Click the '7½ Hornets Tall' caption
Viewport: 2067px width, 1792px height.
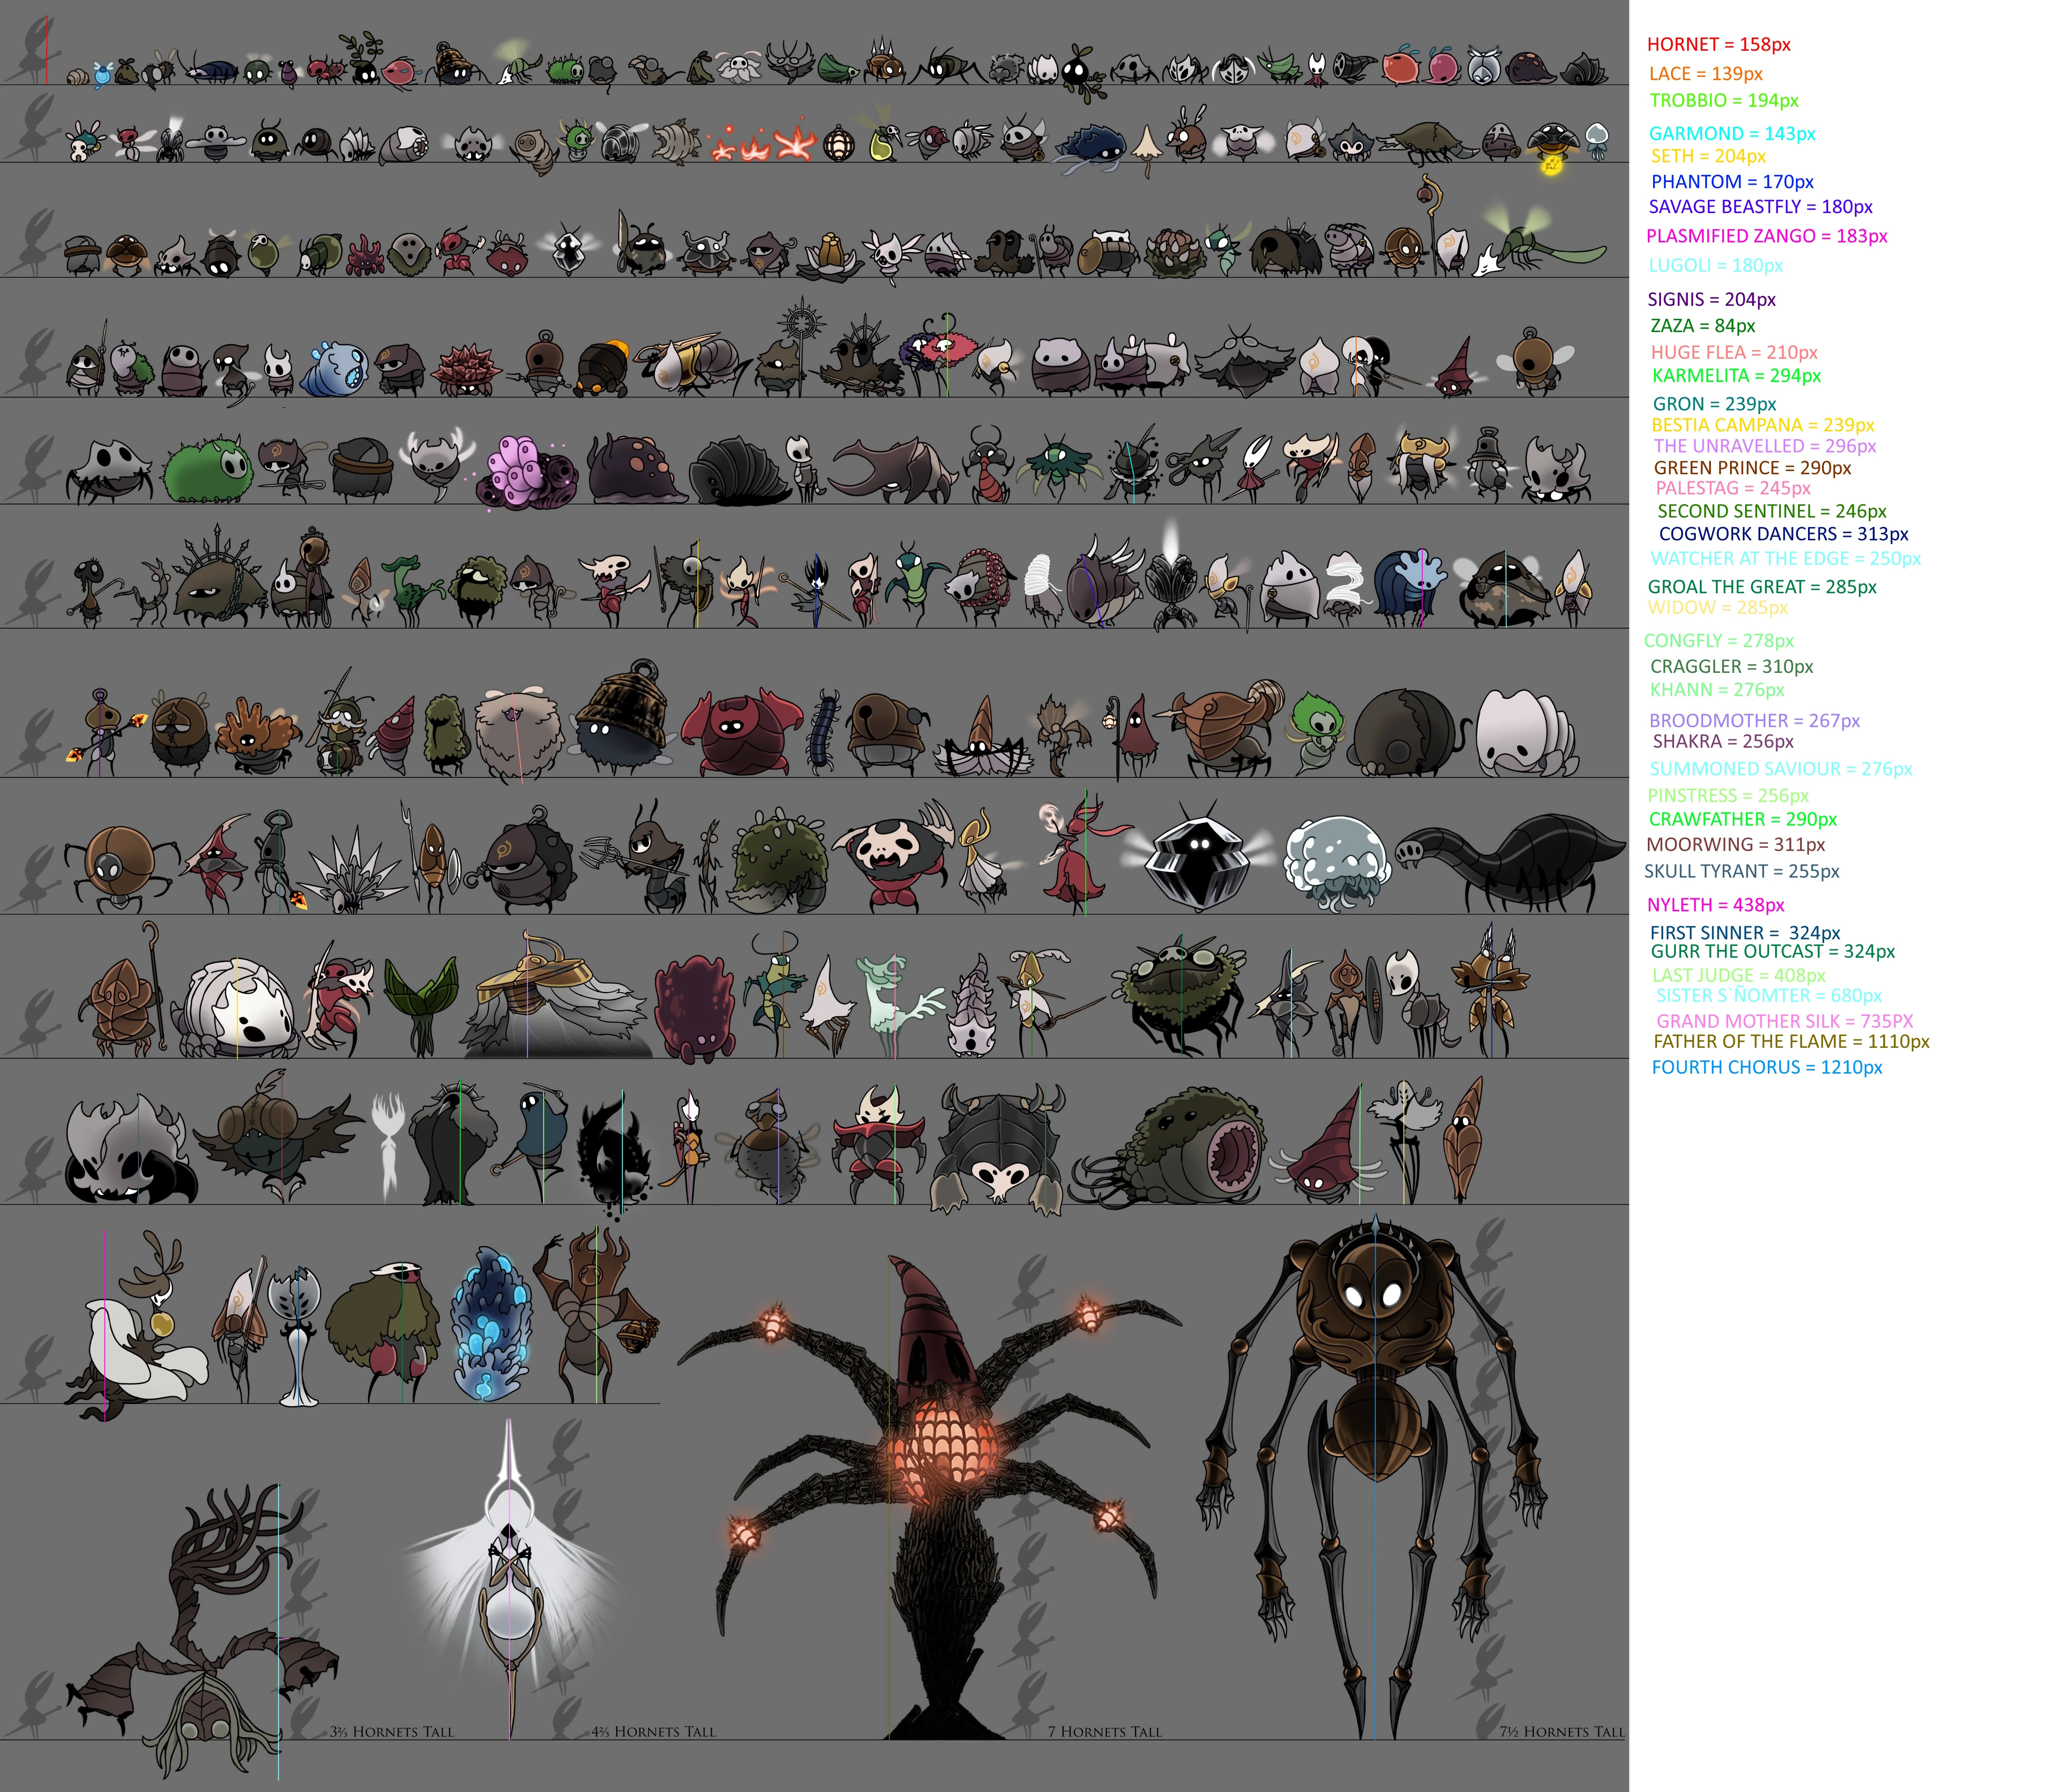[1562, 1731]
